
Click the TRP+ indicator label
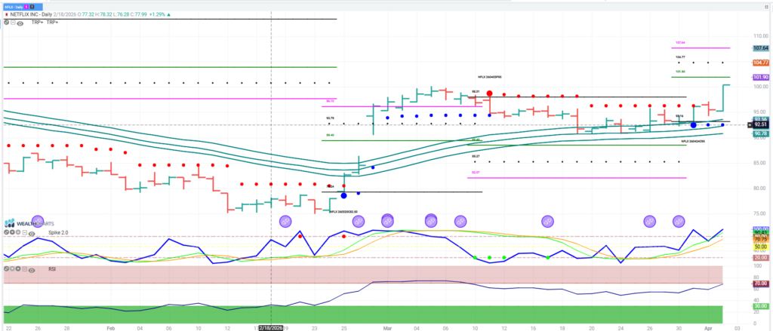tap(37, 23)
